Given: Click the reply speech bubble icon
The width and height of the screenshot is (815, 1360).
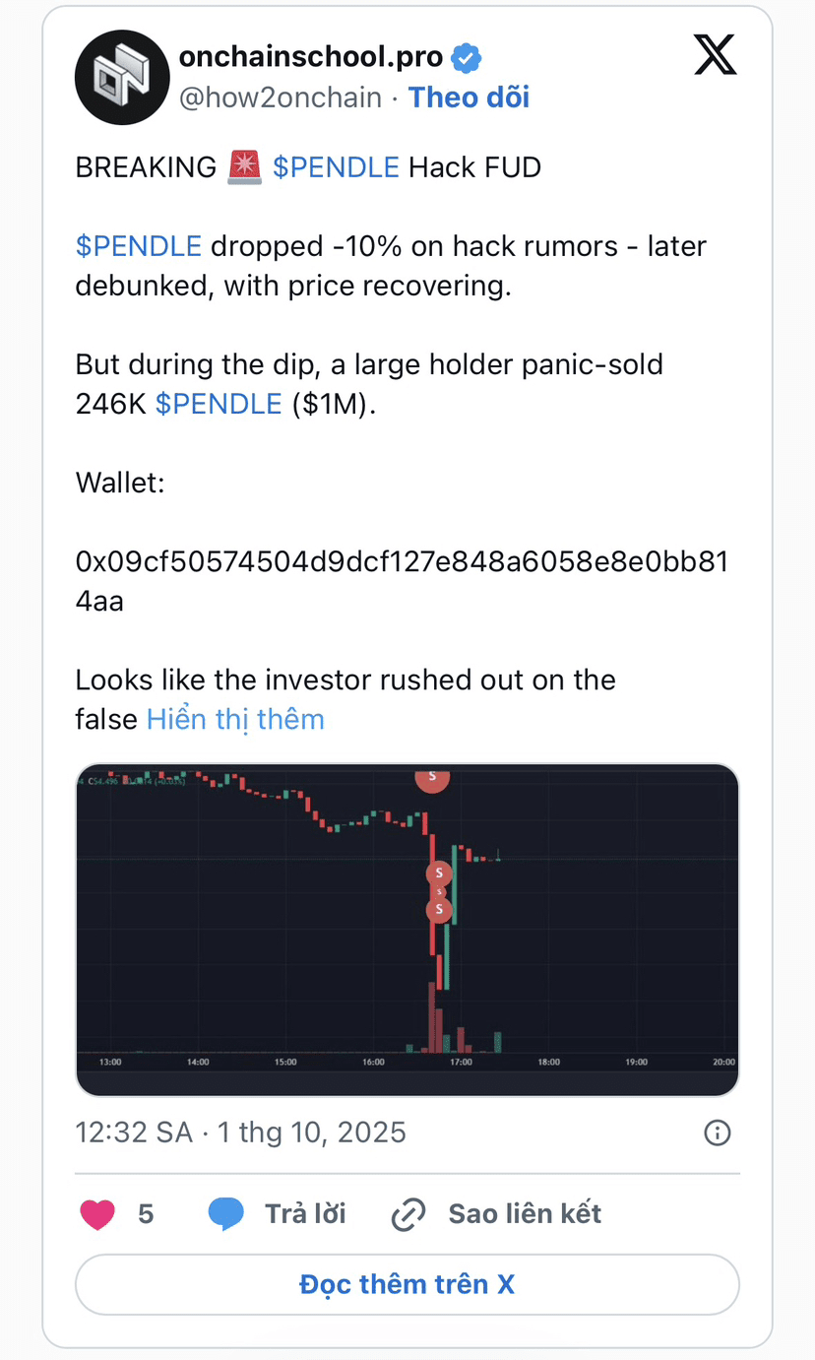Looking at the screenshot, I should click(226, 1214).
